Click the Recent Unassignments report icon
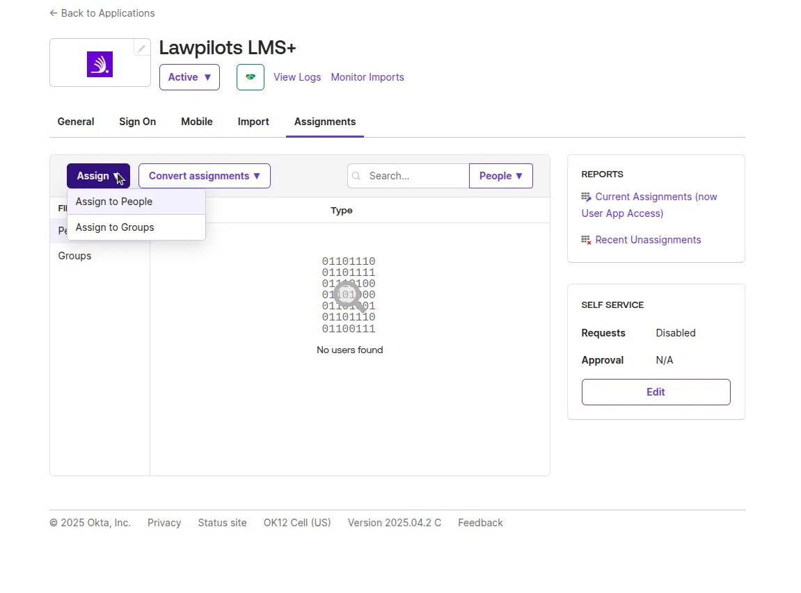 tap(586, 240)
